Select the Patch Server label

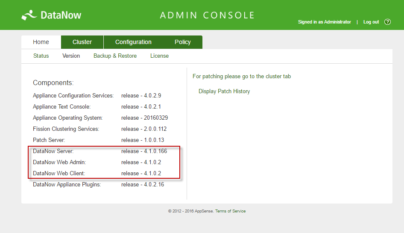pos(49,140)
